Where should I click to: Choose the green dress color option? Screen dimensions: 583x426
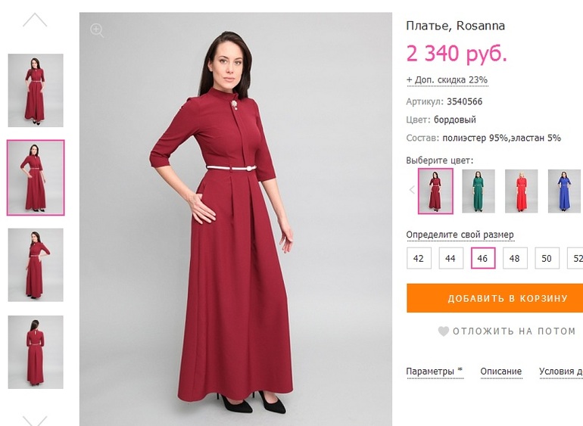point(479,191)
